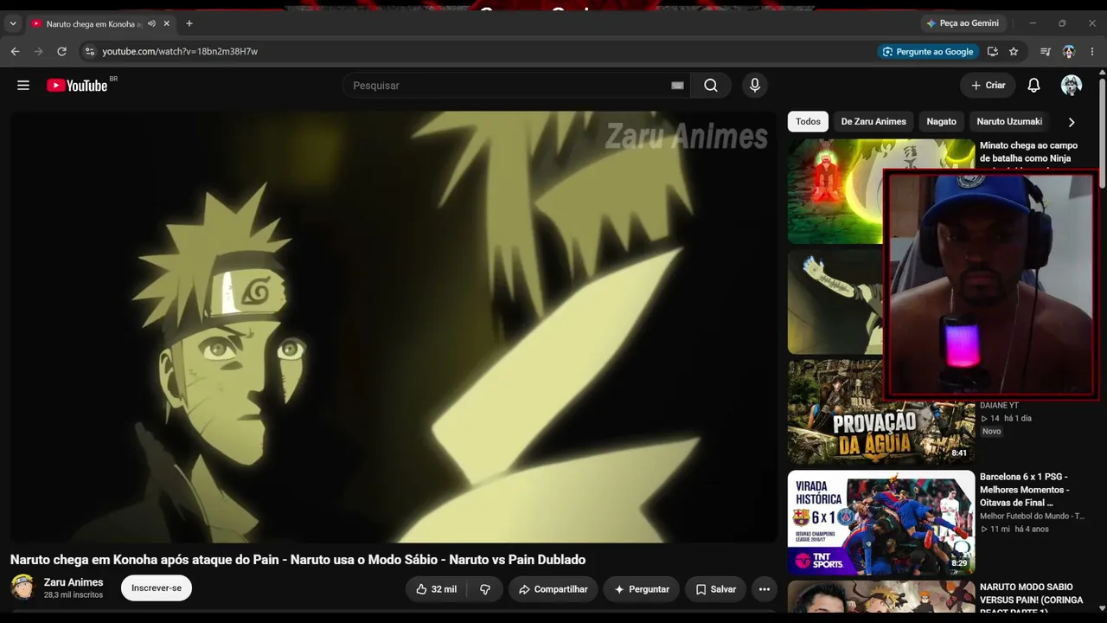Select the Nagato filter chip

point(941,122)
